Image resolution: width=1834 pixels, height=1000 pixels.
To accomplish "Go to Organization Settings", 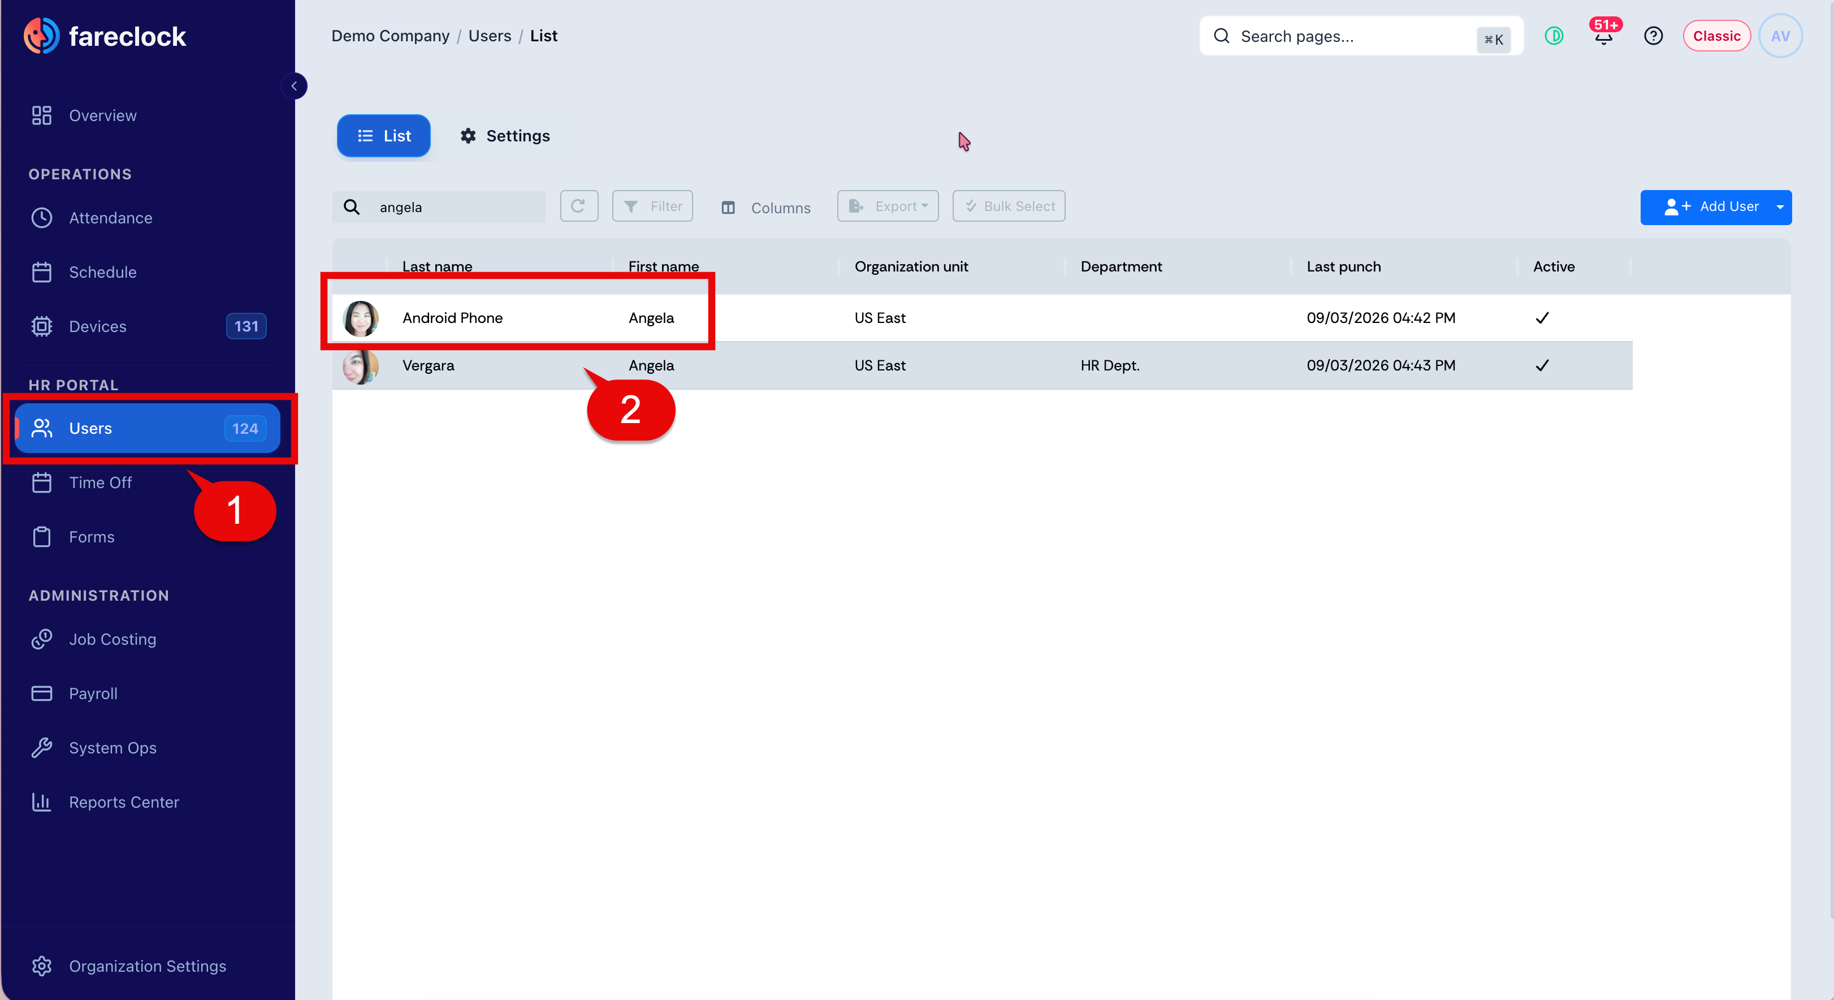I will coord(148,966).
